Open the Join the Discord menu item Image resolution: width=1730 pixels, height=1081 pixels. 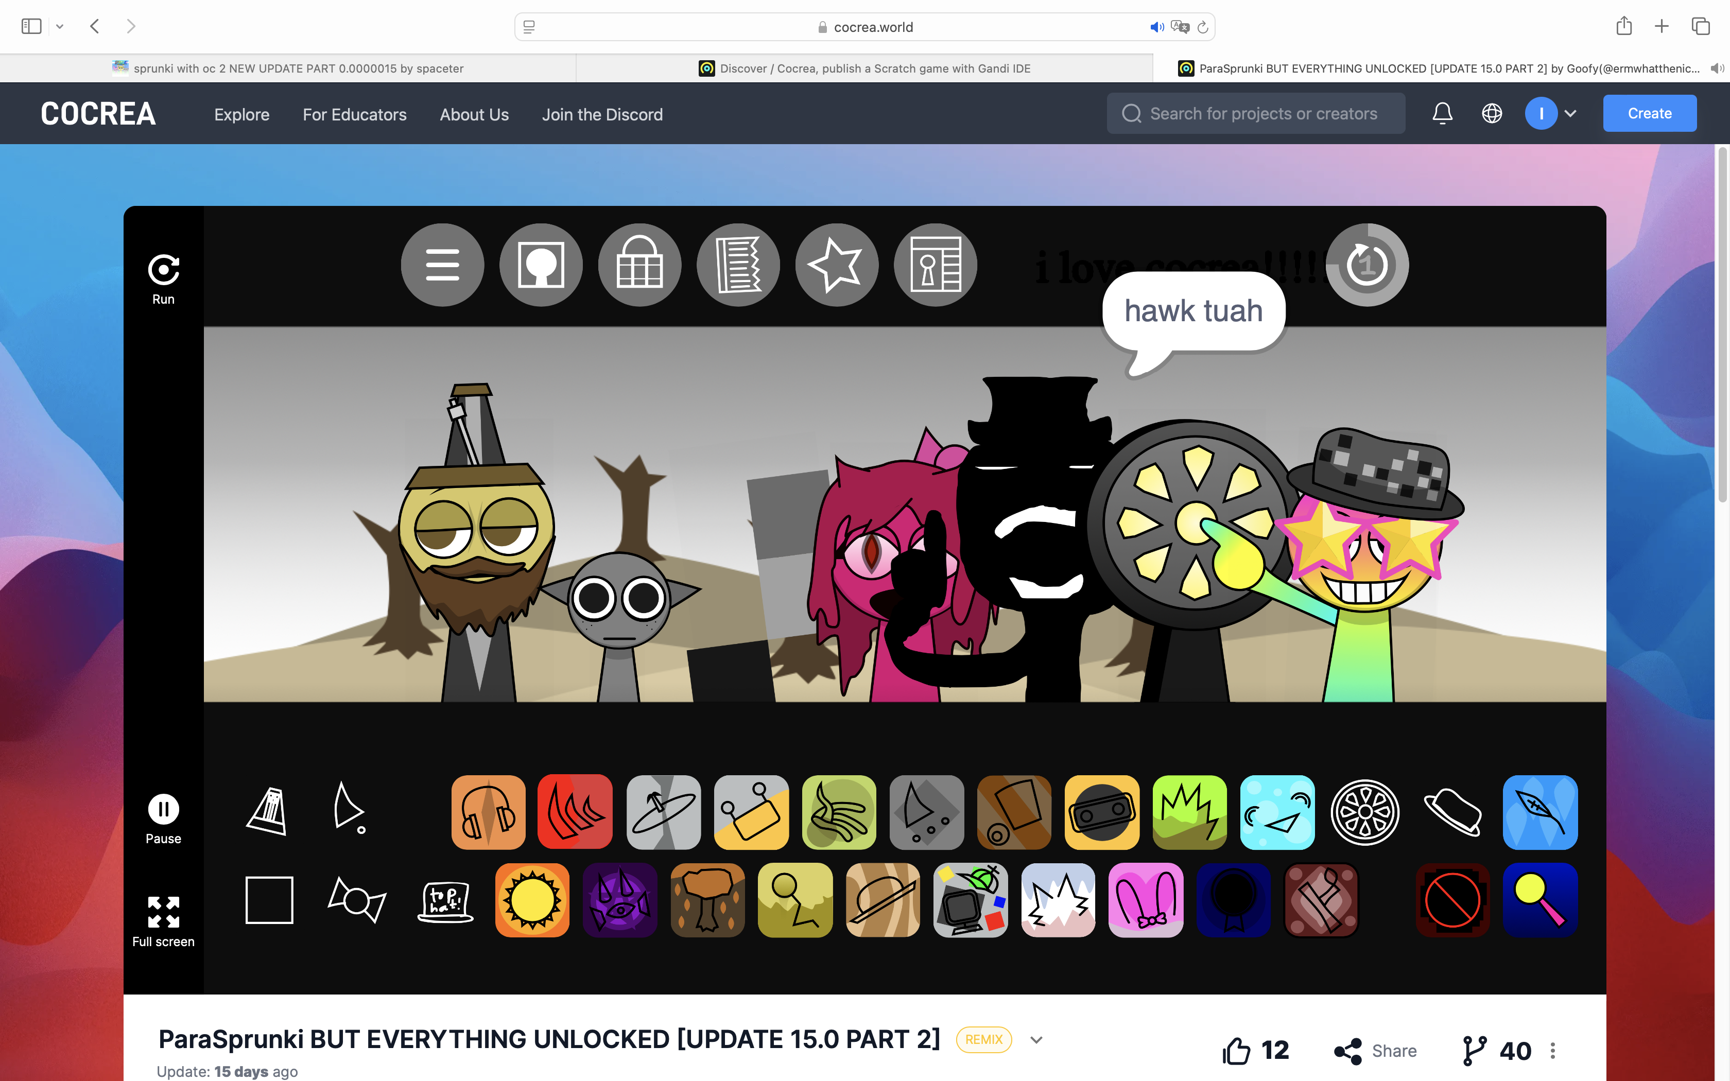(x=602, y=114)
